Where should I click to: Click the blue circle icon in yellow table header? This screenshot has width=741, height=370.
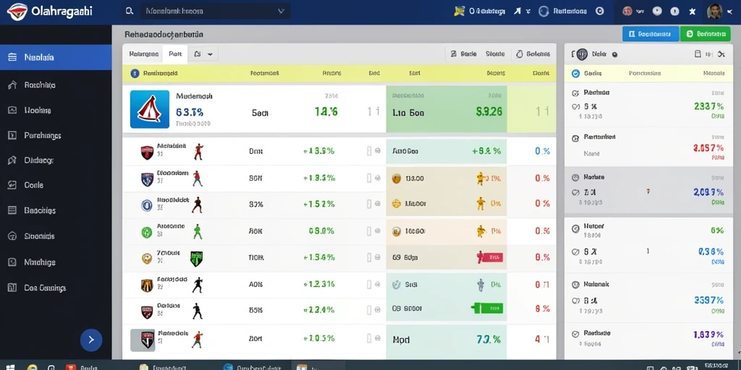[134, 73]
